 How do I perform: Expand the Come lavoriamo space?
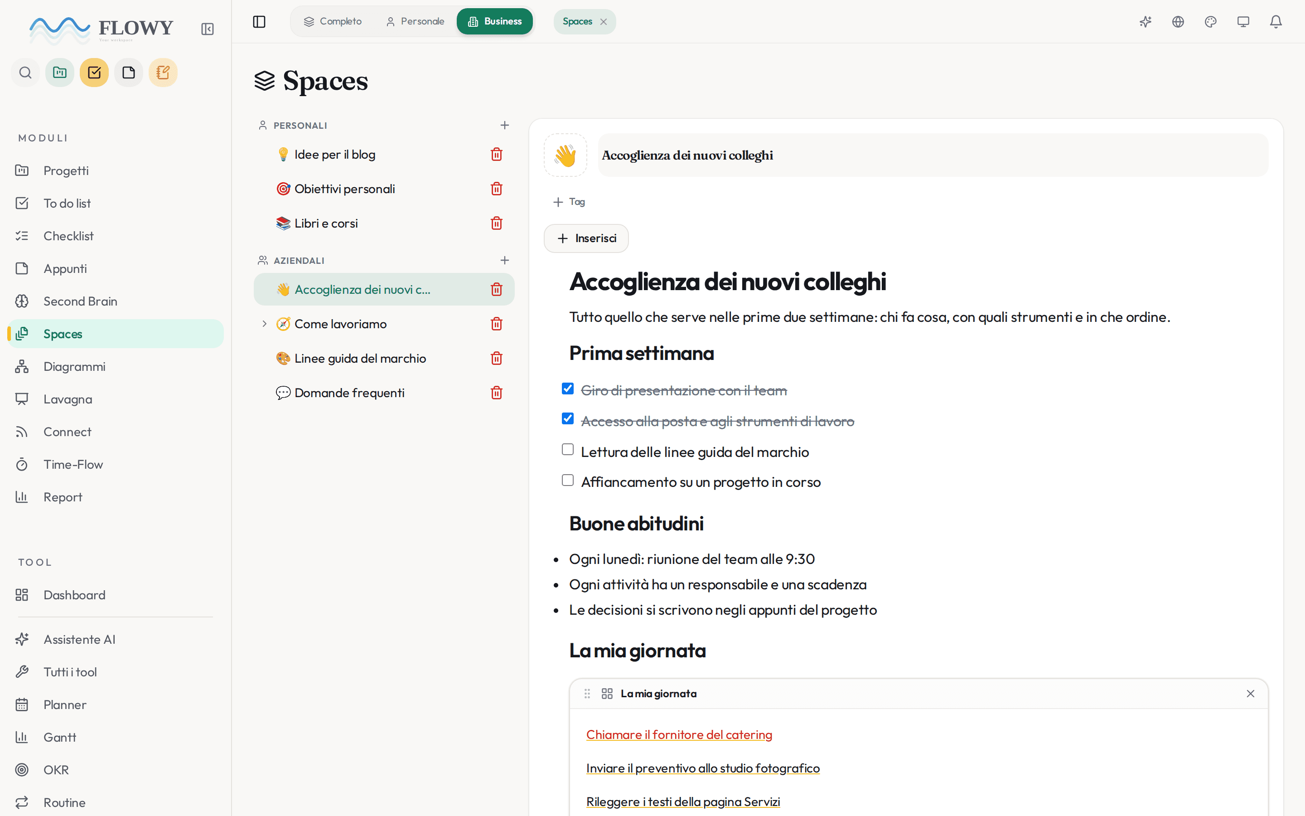(264, 324)
